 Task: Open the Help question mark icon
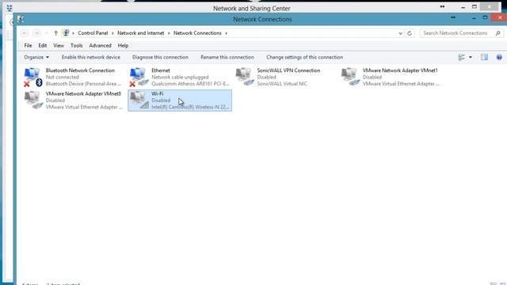pyautogui.click(x=499, y=57)
